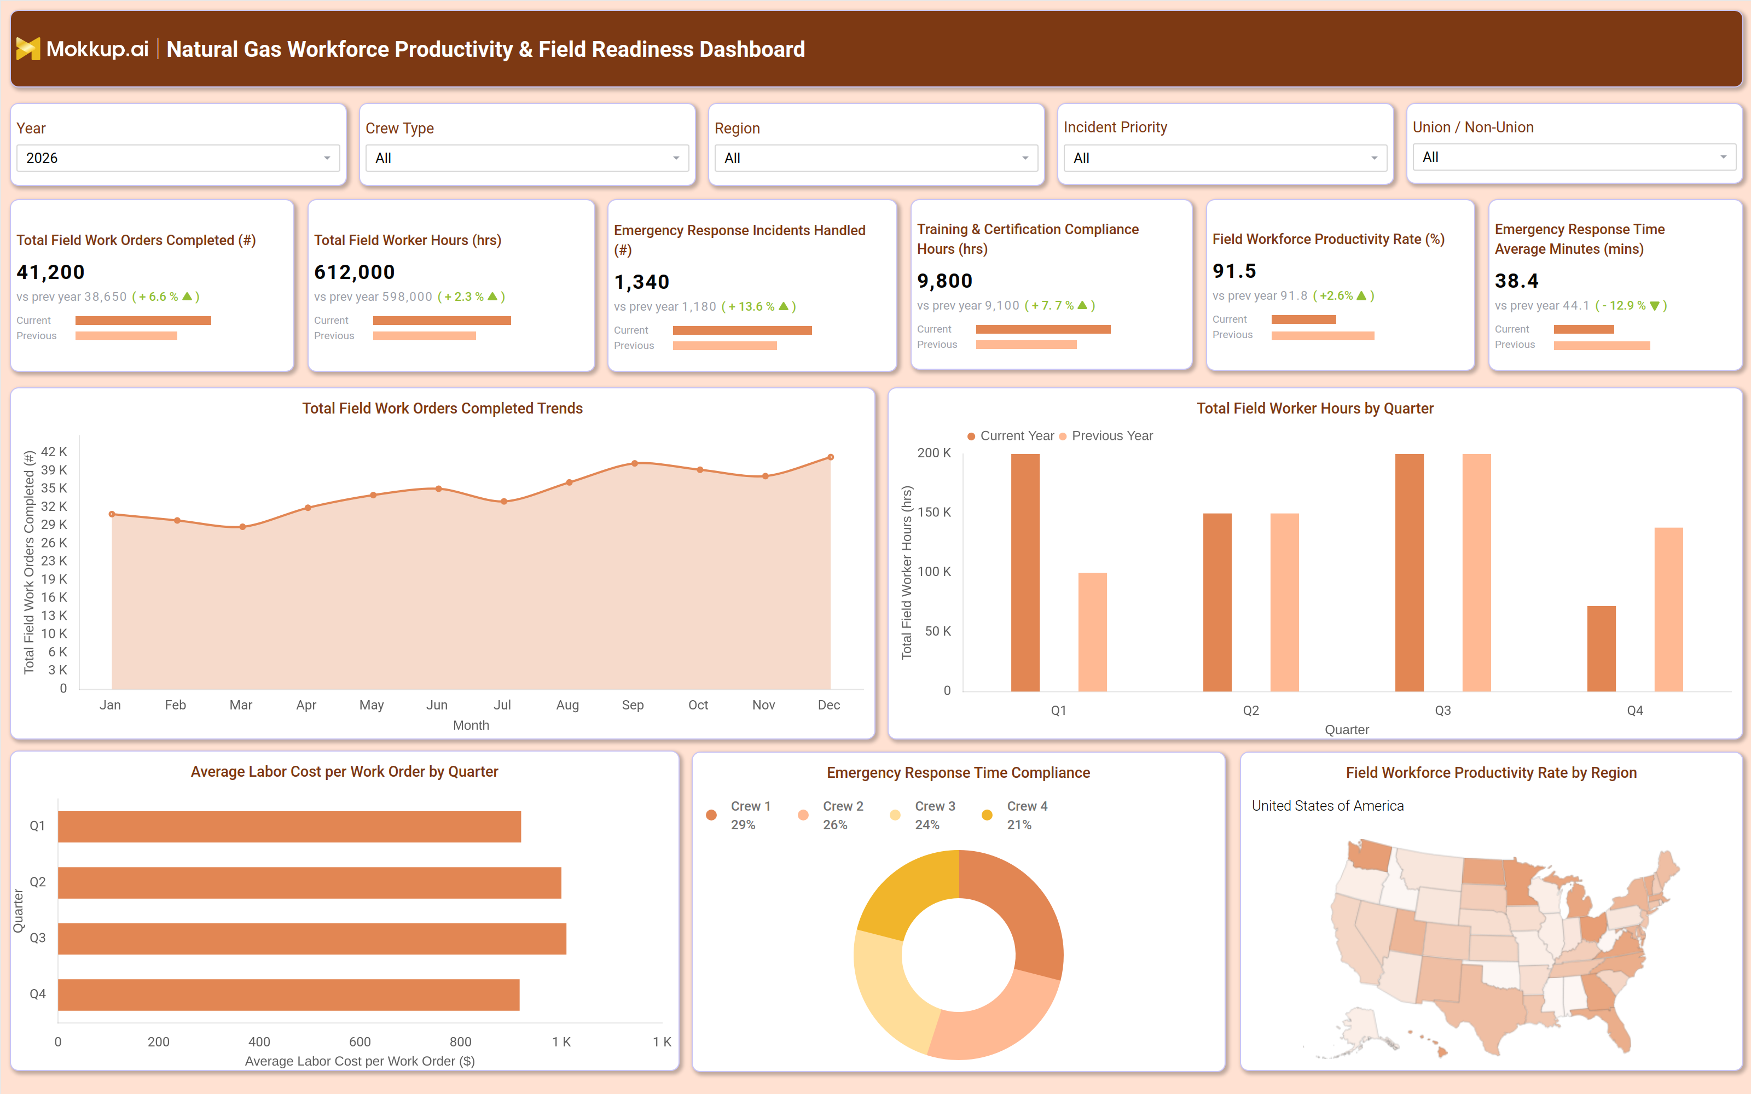Click Crew 4 legend dot in compliance chart
Viewport: 1751px width, 1094px height.
987,814
